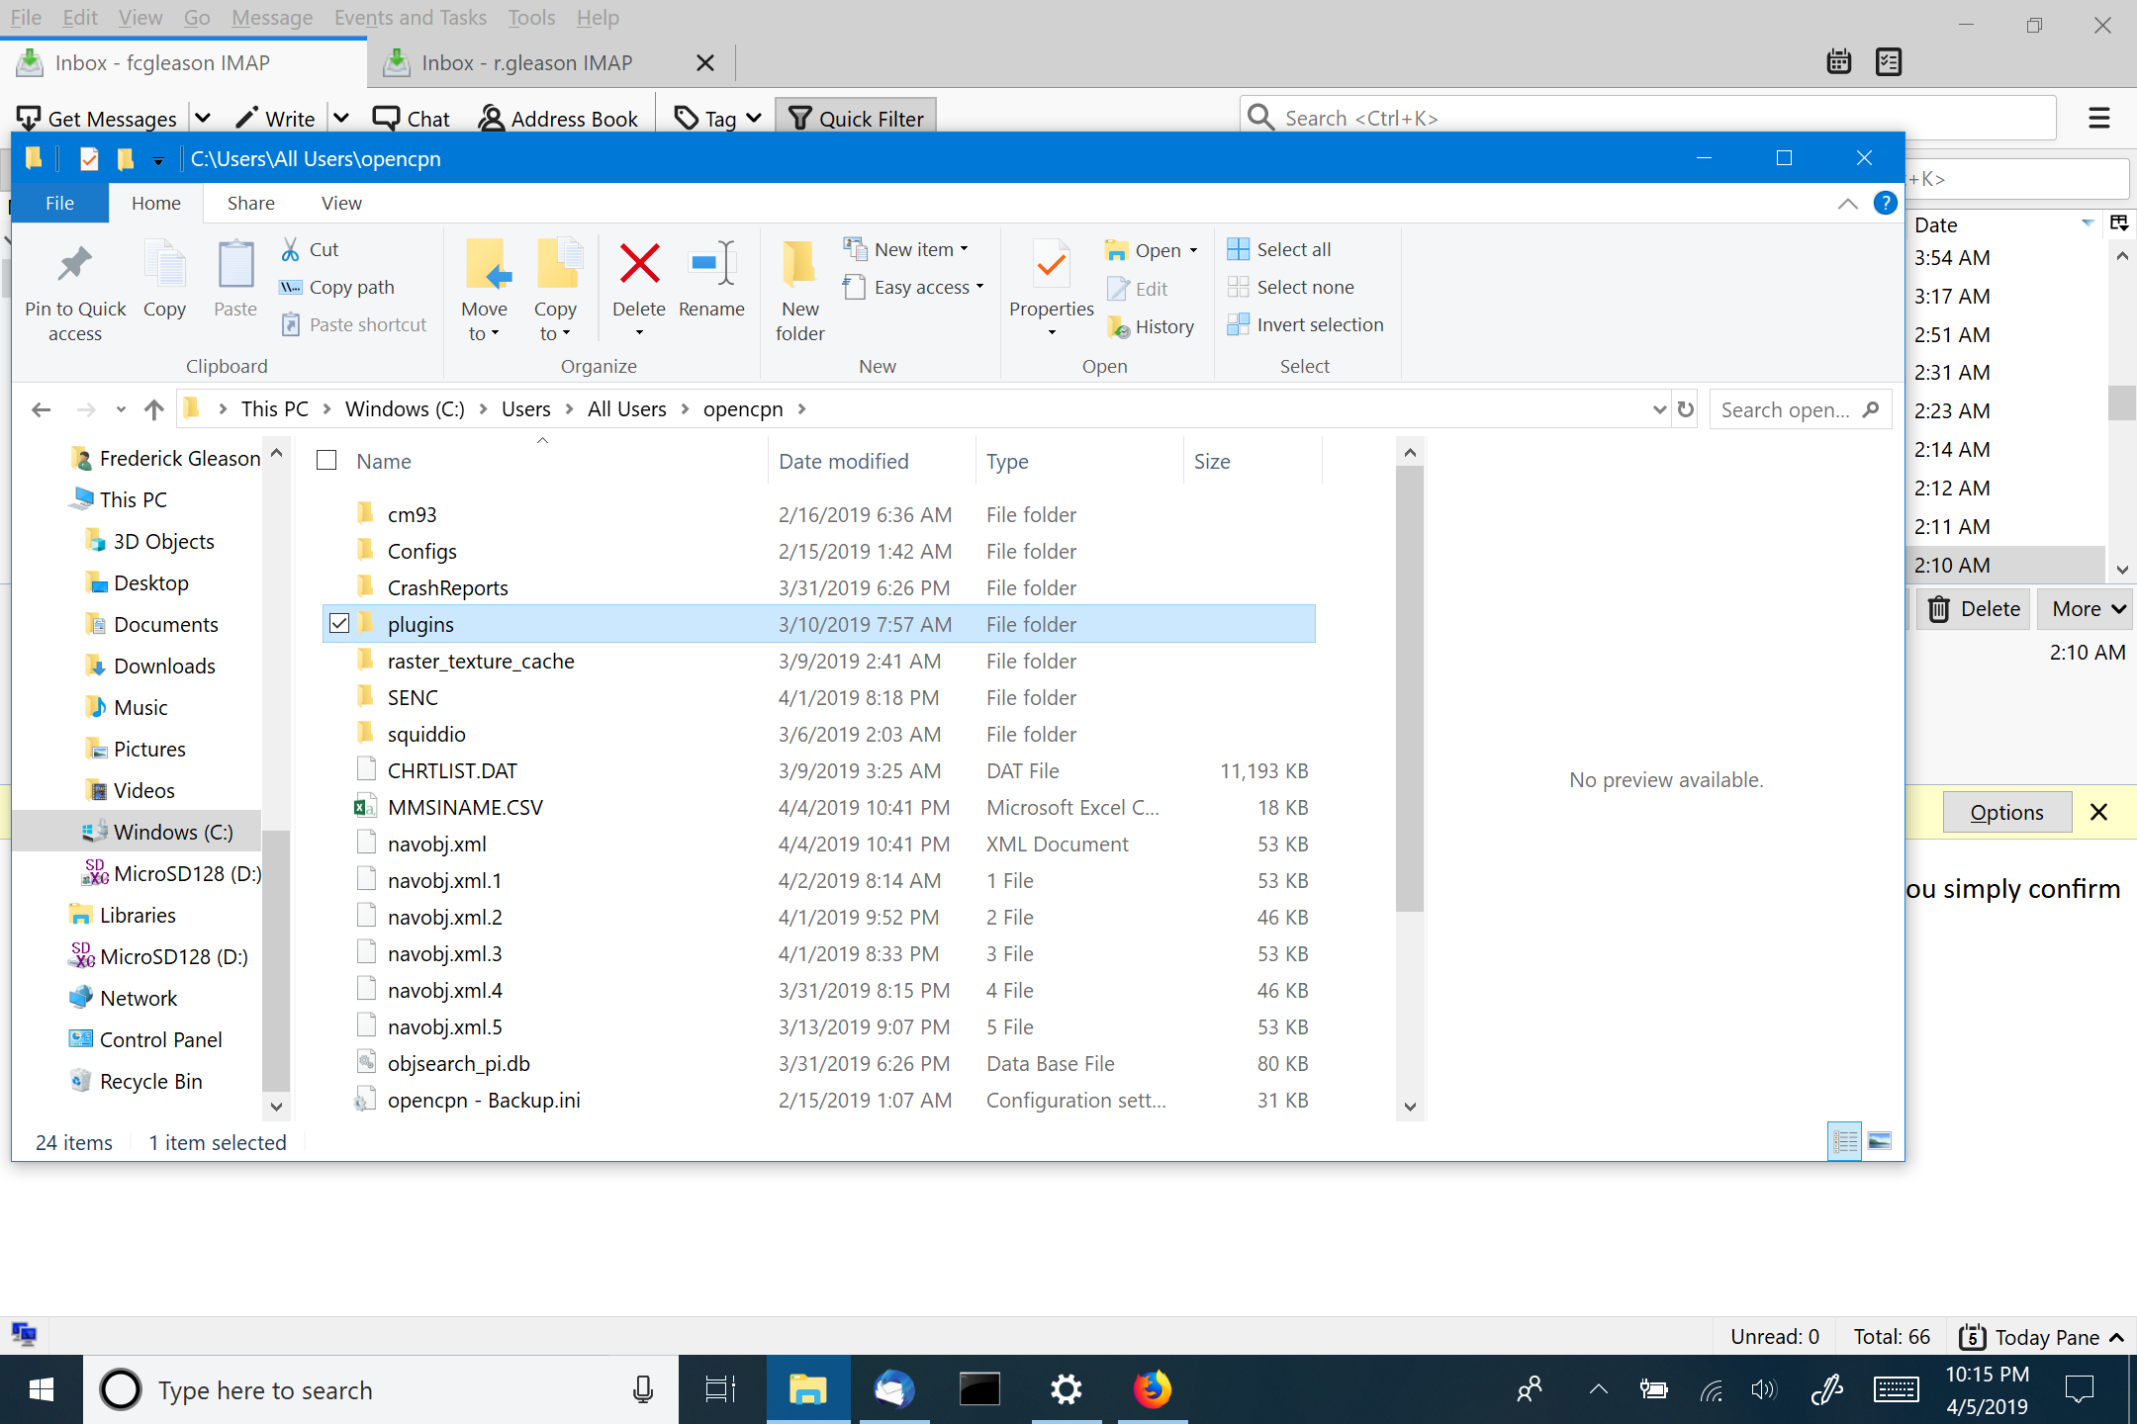Open the Address Book in Thunderbird
Image resolution: width=2137 pixels, height=1424 pixels.
[559, 118]
